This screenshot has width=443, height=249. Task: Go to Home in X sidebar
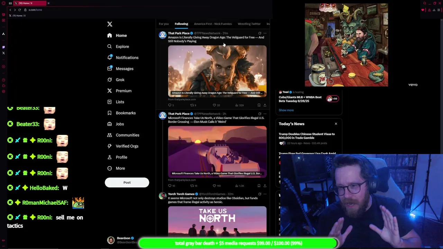[x=117, y=35]
